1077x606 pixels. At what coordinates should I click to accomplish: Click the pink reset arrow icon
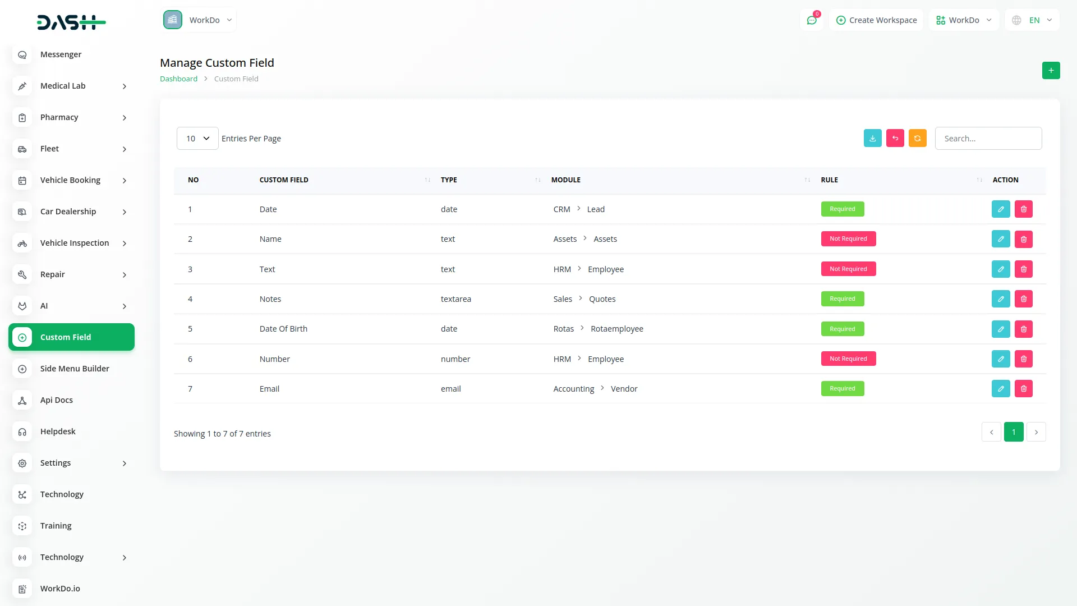pos(895,139)
